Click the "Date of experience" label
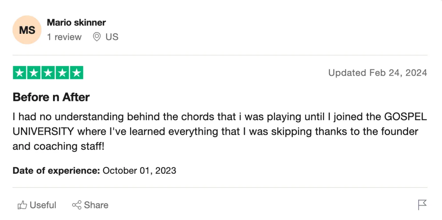The width and height of the screenshot is (442, 220). coord(56,170)
